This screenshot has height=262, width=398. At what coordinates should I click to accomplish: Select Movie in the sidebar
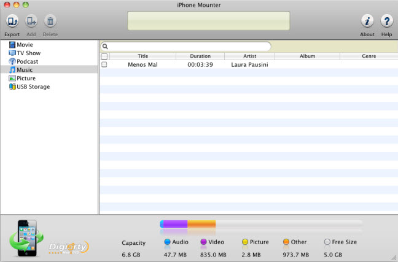pyautogui.click(x=25, y=45)
